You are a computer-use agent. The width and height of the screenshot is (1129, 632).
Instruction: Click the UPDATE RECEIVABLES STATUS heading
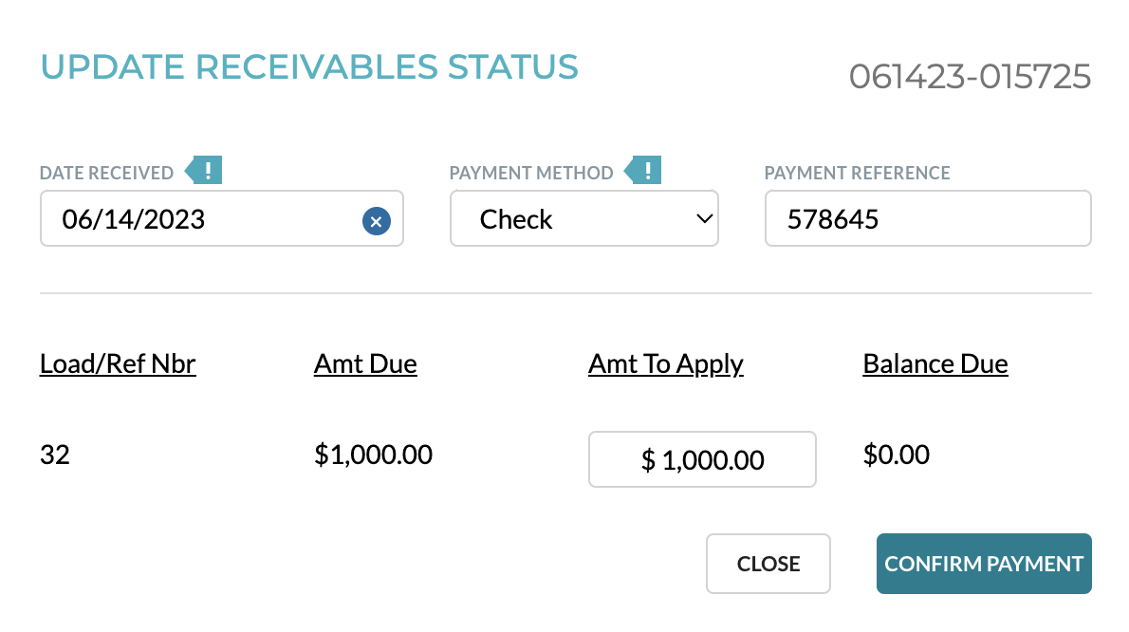click(308, 66)
